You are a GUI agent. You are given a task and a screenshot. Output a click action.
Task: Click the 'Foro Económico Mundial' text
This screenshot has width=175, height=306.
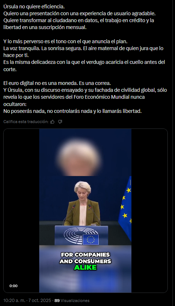[101, 97]
